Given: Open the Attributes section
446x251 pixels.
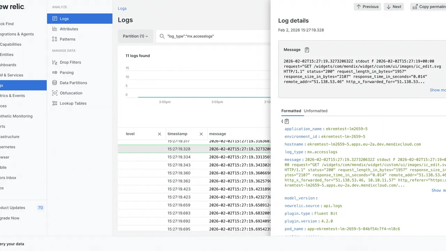Looking at the screenshot, I should pyautogui.click(x=69, y=29).
